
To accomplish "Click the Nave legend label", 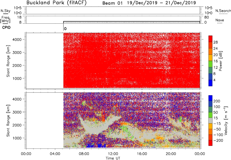I will (220, 20).
